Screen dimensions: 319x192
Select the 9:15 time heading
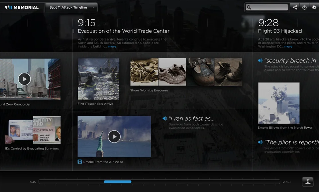click(87, 23)
